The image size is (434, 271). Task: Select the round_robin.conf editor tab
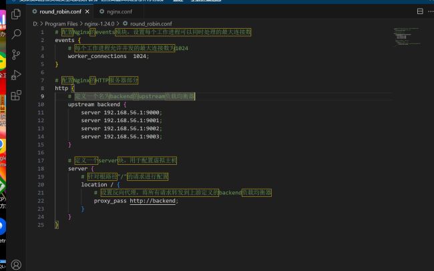pos(60,11)
